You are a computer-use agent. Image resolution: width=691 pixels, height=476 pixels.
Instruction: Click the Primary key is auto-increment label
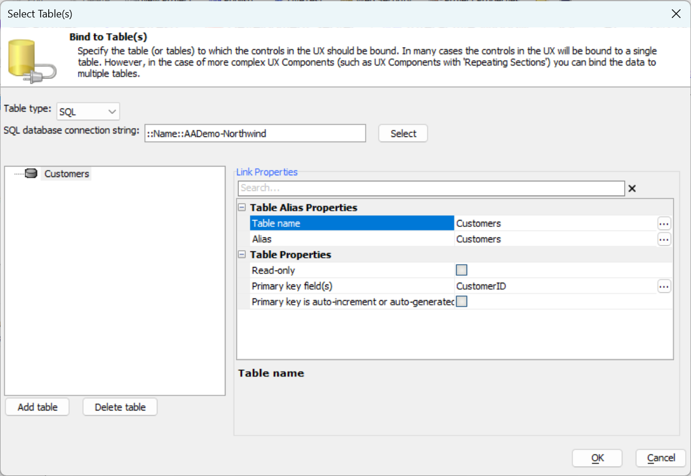[353, 302]
